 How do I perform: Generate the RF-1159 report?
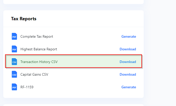[x=129, y=87]
